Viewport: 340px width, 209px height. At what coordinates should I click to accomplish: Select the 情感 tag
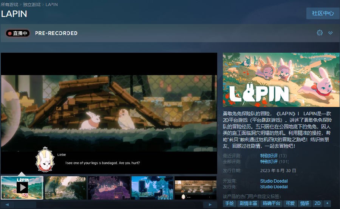304,203
